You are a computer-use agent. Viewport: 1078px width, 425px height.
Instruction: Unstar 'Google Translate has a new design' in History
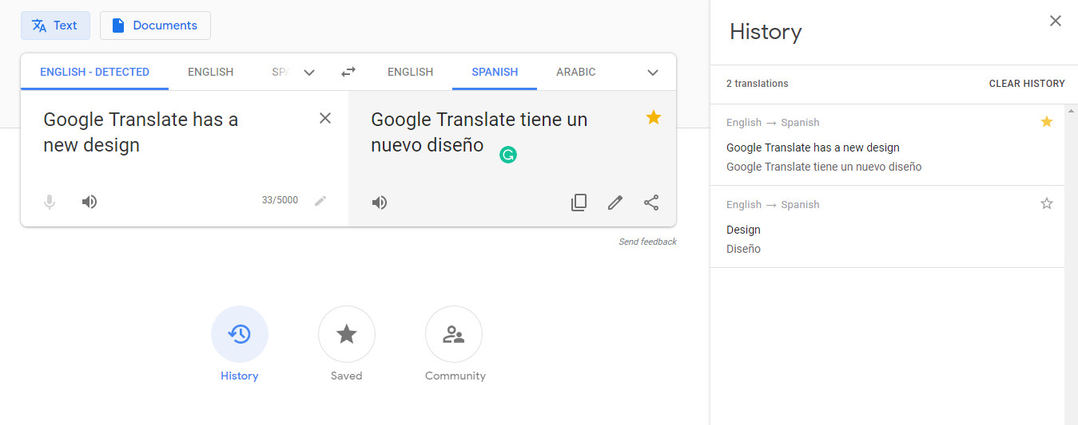tap(1047, 122)
